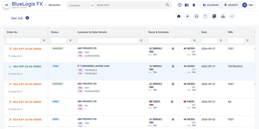Open Customer & Order Details filter icon
Viewport: 259px width, 129px height.
click(x=141, y=41)
